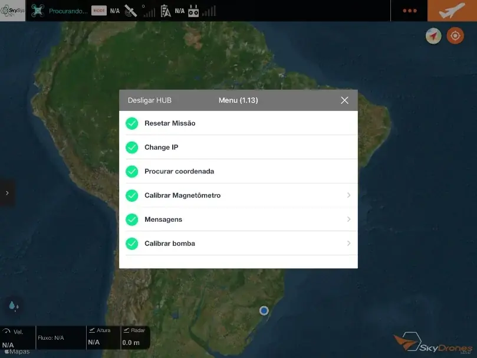Toggle green check beside Procurar coordenada
This screenshot has height=358, width=477.
click(131, 172)
